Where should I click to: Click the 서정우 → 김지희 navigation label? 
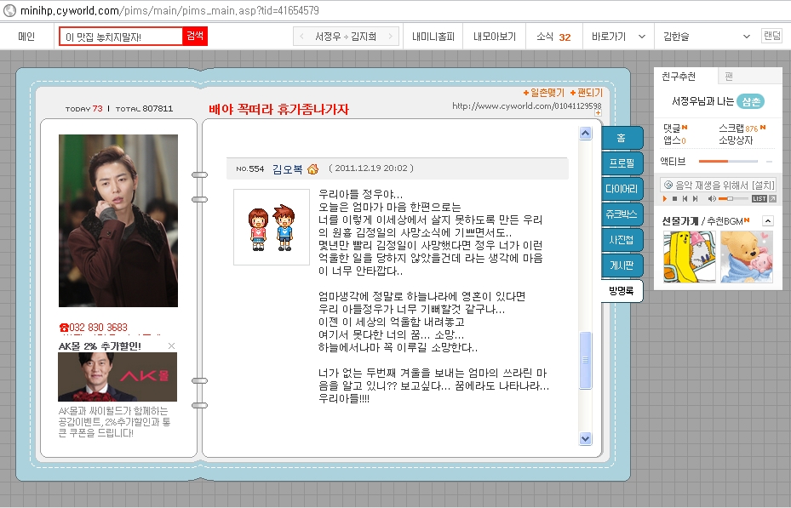pos(346,37)
